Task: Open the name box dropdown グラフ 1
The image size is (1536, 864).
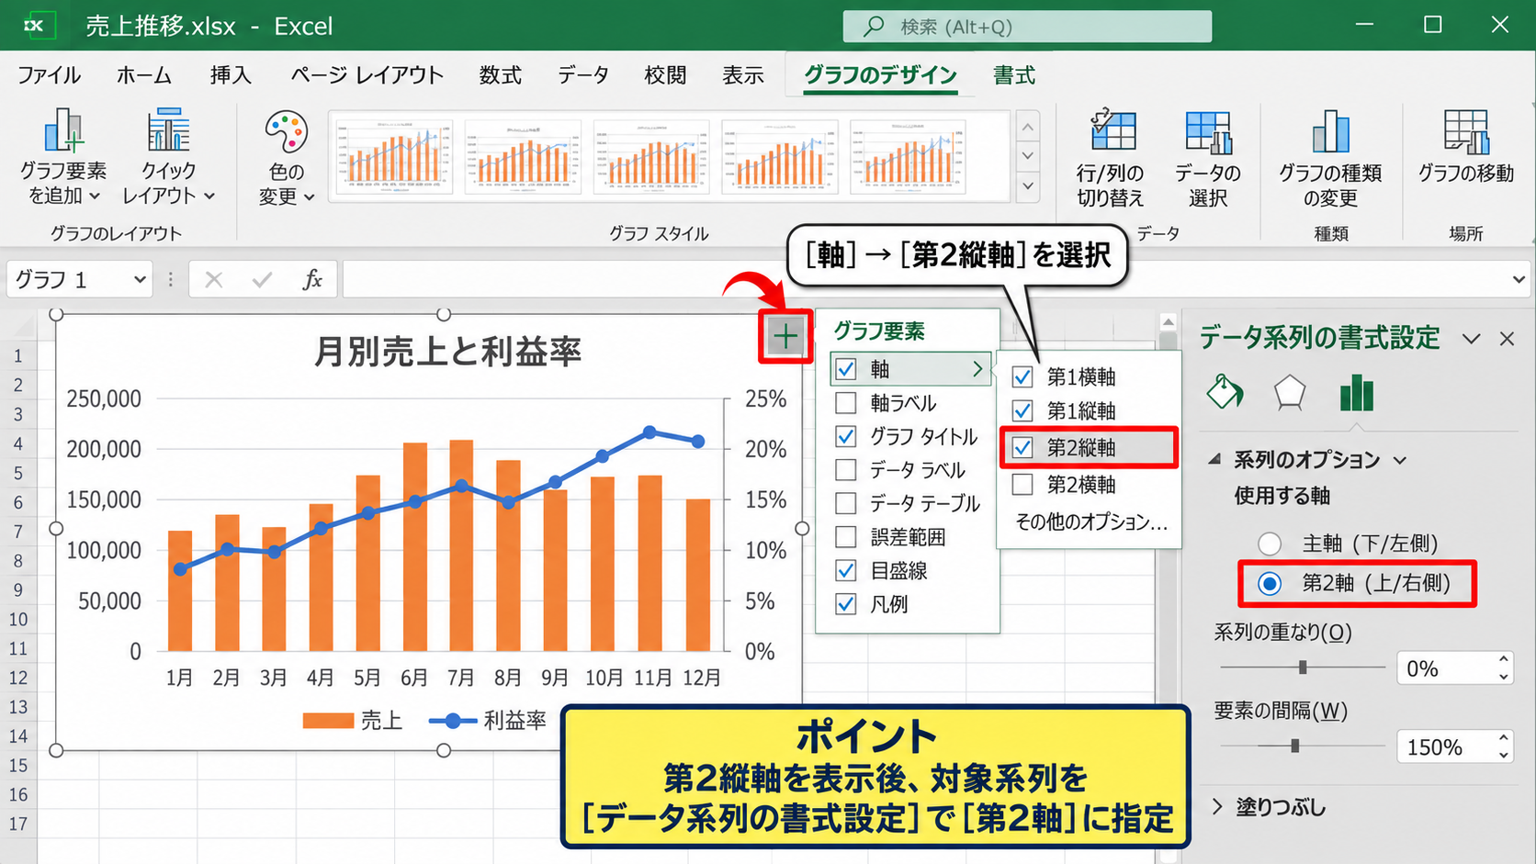Action: 140,279
